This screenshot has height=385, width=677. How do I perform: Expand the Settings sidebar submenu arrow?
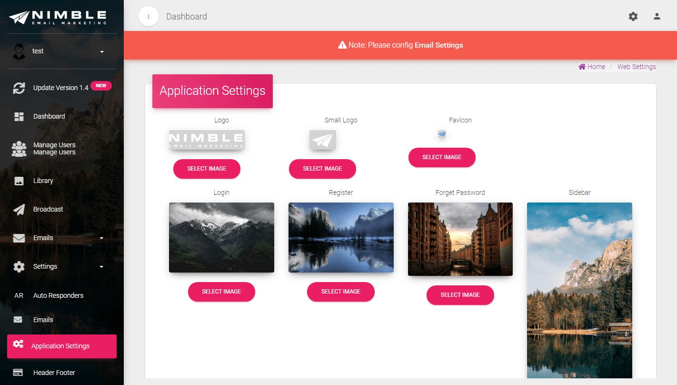pos(101,267)
